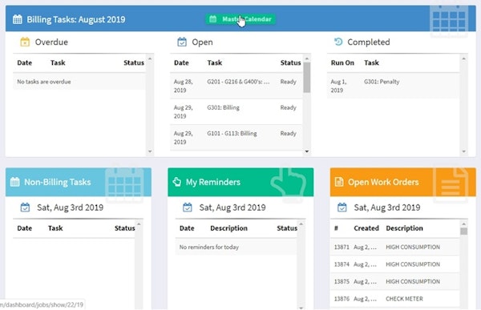481x310 pixels.
Task: Open the G101 - G113: Billing task
Action: (236, 137)
